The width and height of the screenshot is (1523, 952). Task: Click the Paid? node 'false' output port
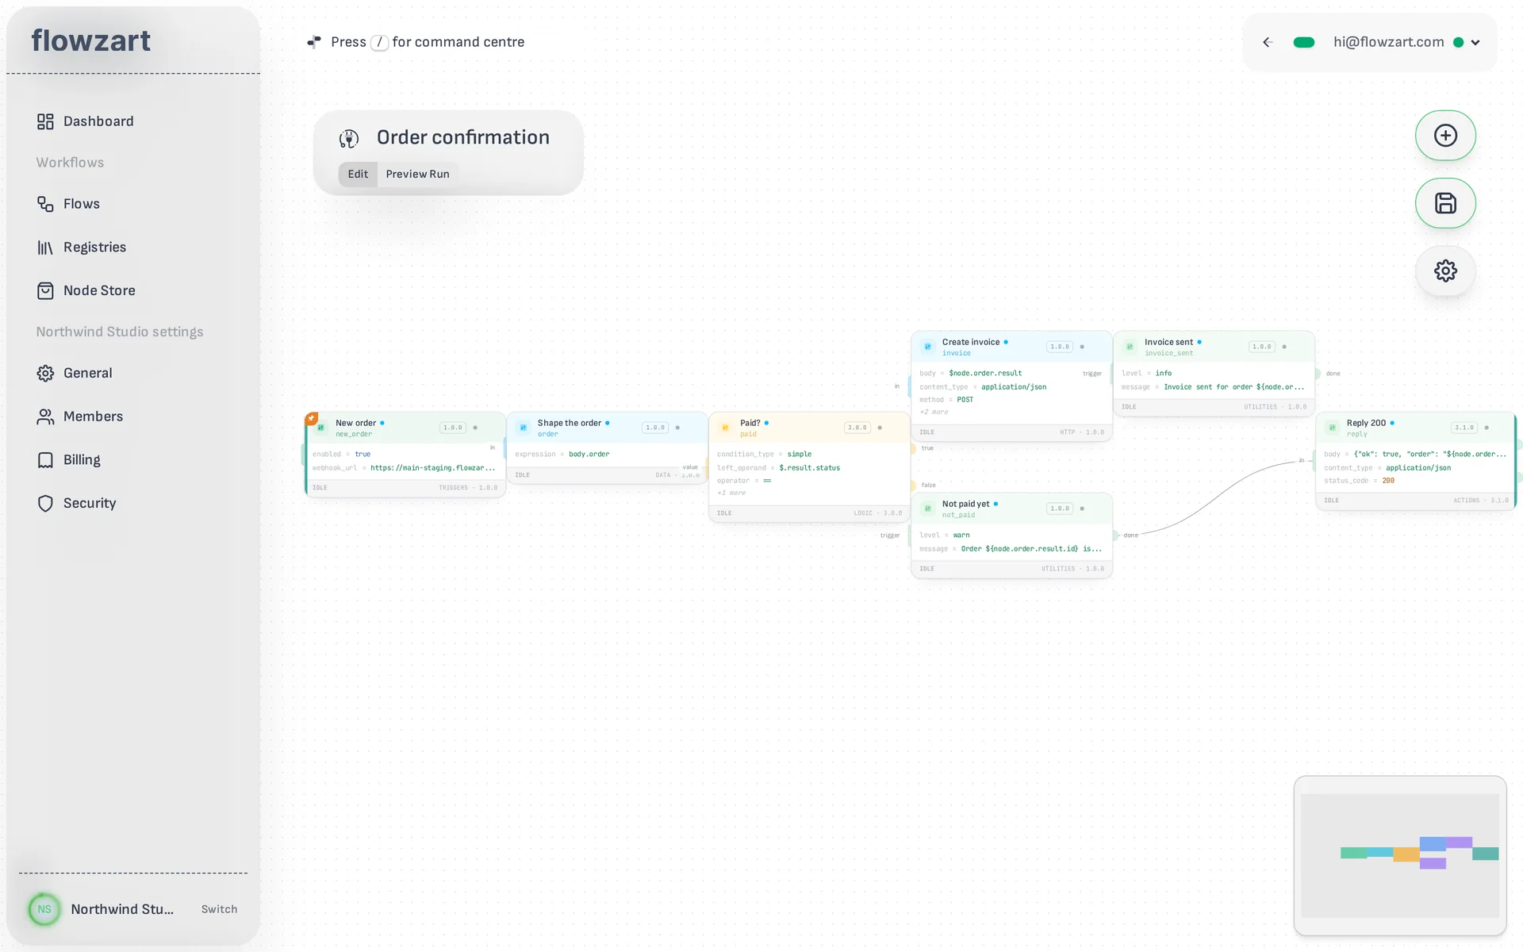click(x=913, y=486)
